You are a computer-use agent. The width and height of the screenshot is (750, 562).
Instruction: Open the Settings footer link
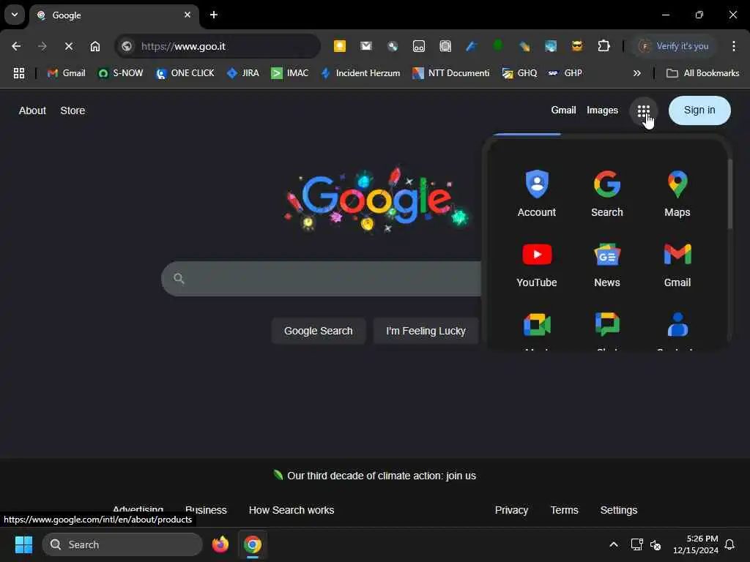click(618, 510)
